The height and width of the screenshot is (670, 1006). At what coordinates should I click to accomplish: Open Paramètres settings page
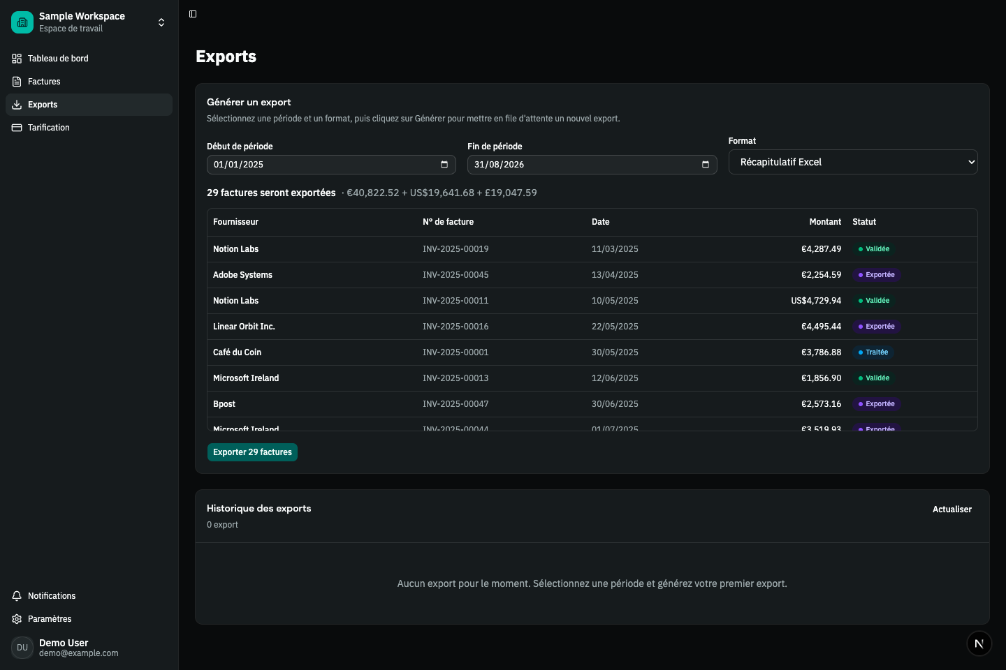[x=89, y=619]
